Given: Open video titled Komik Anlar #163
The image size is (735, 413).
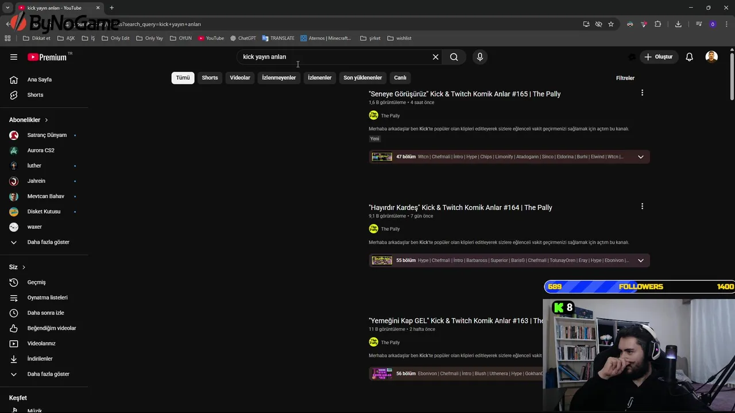Looking at the screenshot, I should pos(456,321).
